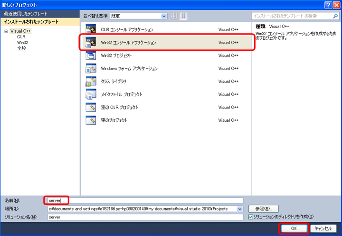Open the dialog help question mark
Image resolution: width=342 pixels, height=236 pixels.
coord(328,5)
